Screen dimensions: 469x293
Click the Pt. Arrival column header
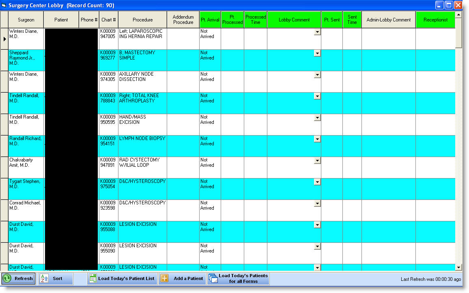tap(210, 20)
